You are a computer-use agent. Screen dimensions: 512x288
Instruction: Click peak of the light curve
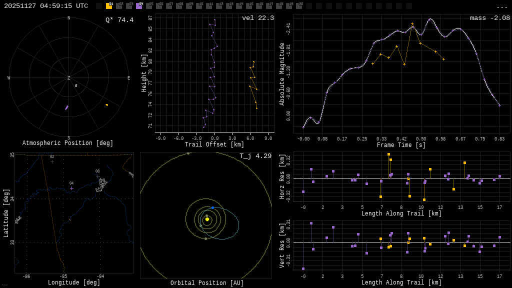coord(430,19)
